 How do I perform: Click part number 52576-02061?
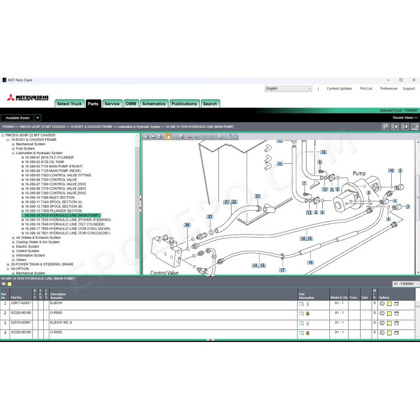click(21, 323)
